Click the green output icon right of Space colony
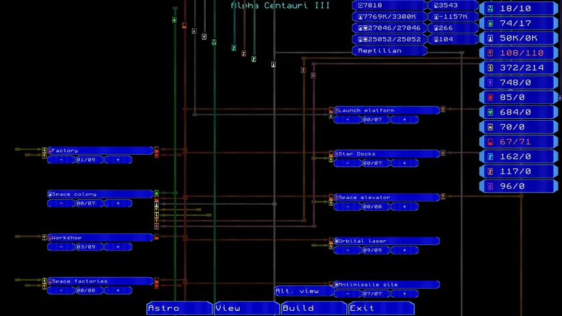The width and height of the screenshot is (562, 316). click(156, 193)
